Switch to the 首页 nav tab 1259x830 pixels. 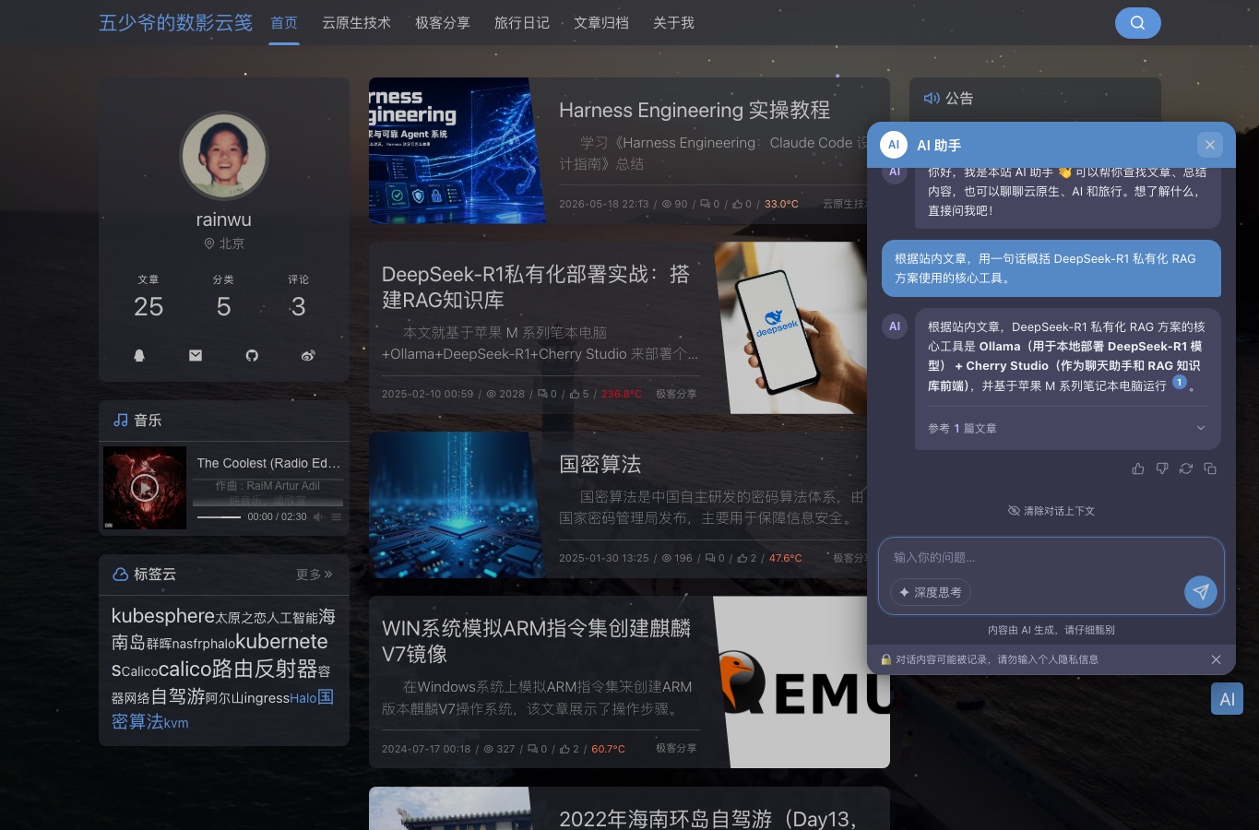click(x=284, y=22)
